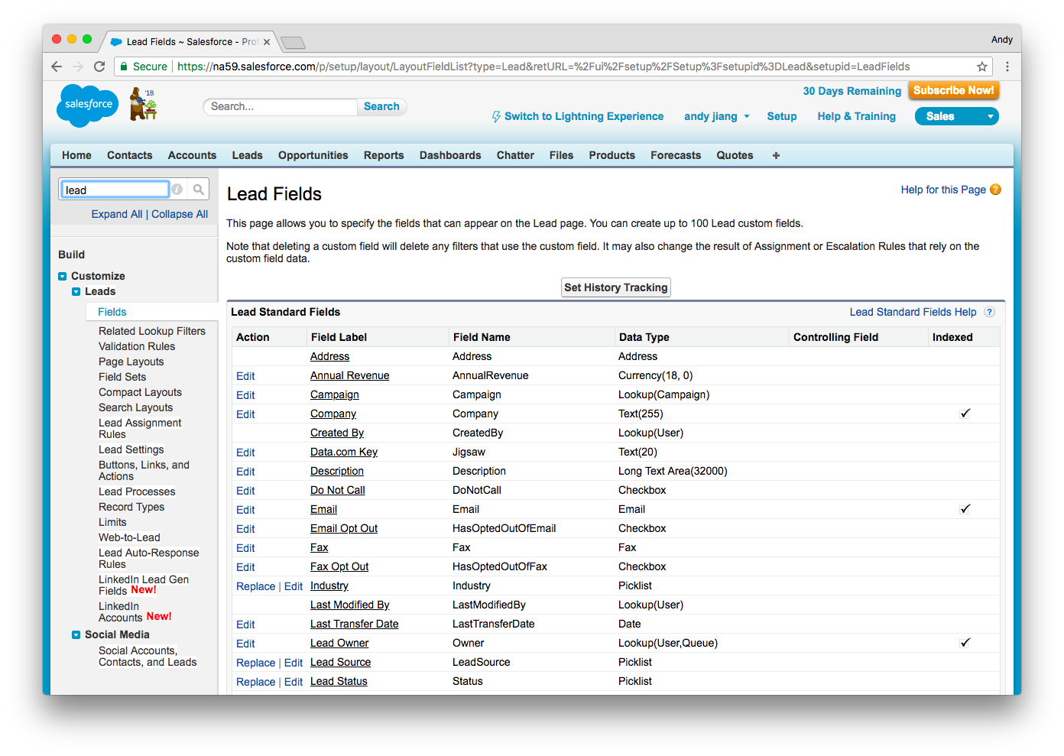
Task: Open Validation Rules in the sidebar
Action: [x=137, y=346]
